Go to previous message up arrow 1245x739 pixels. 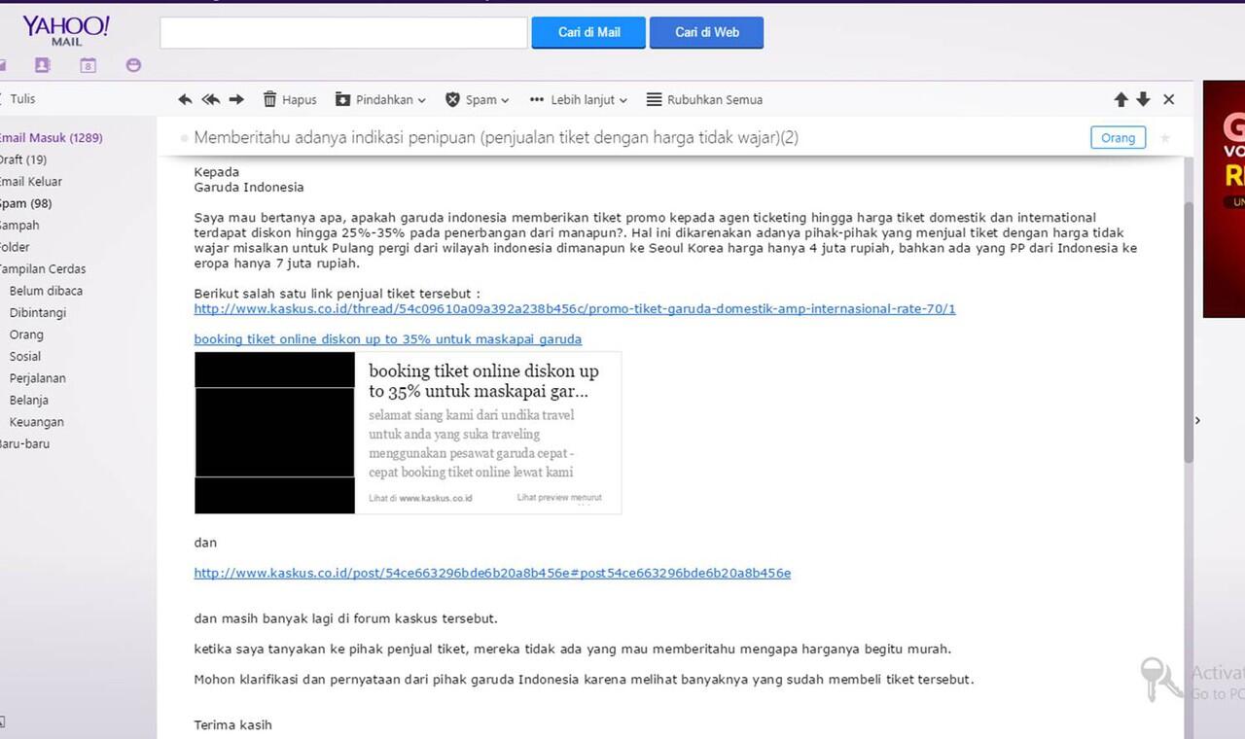[x=1120, y=99]
